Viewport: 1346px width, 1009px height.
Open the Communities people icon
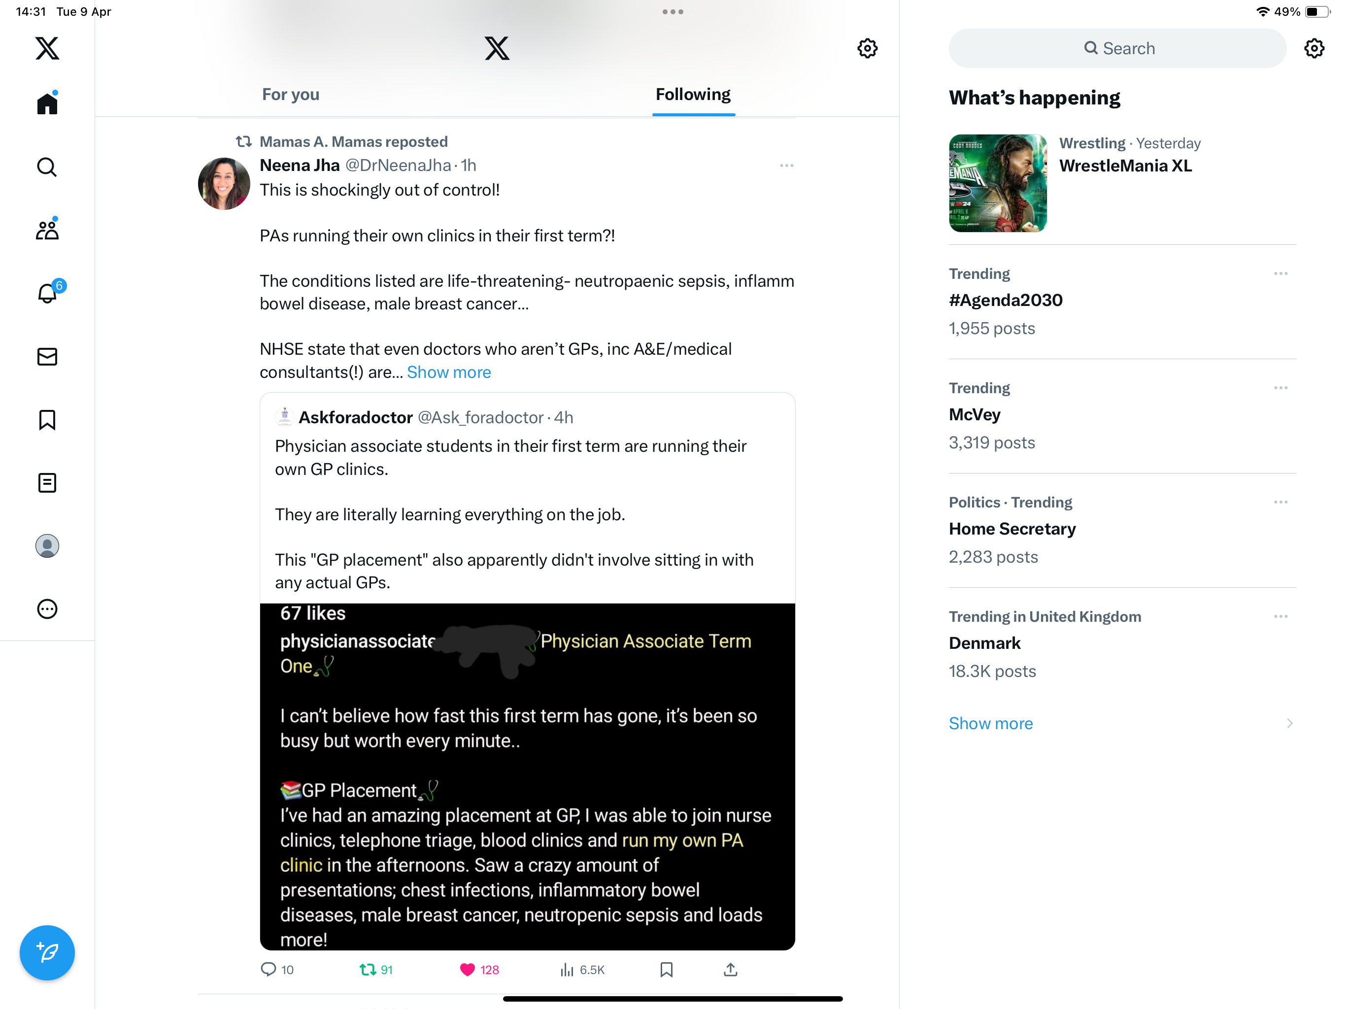pyautogui.click(x=47, y=230)
